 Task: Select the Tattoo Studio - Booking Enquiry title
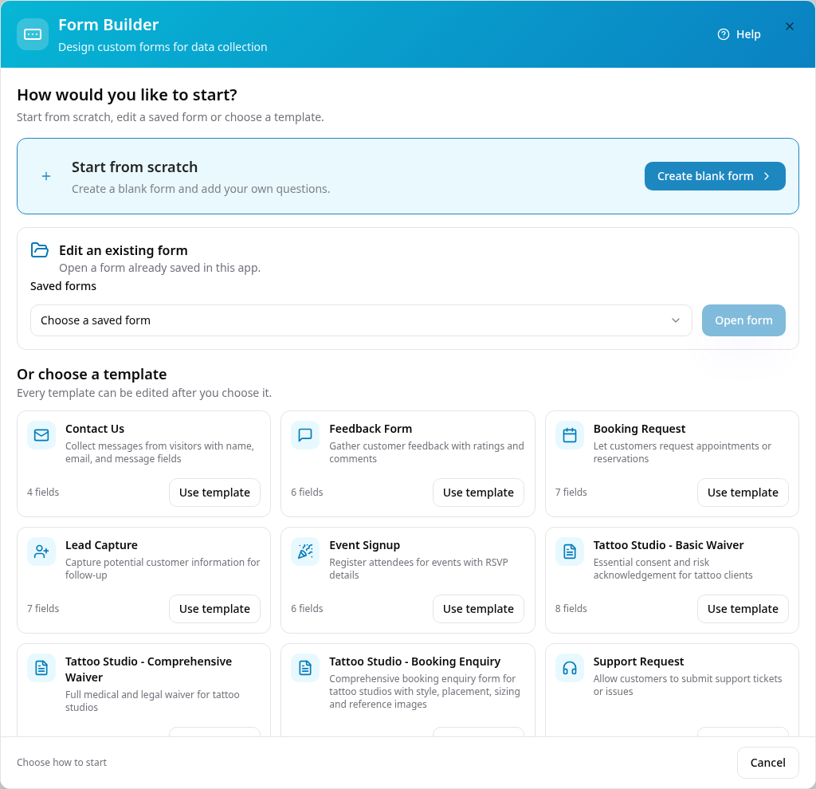tap(414, 661)
